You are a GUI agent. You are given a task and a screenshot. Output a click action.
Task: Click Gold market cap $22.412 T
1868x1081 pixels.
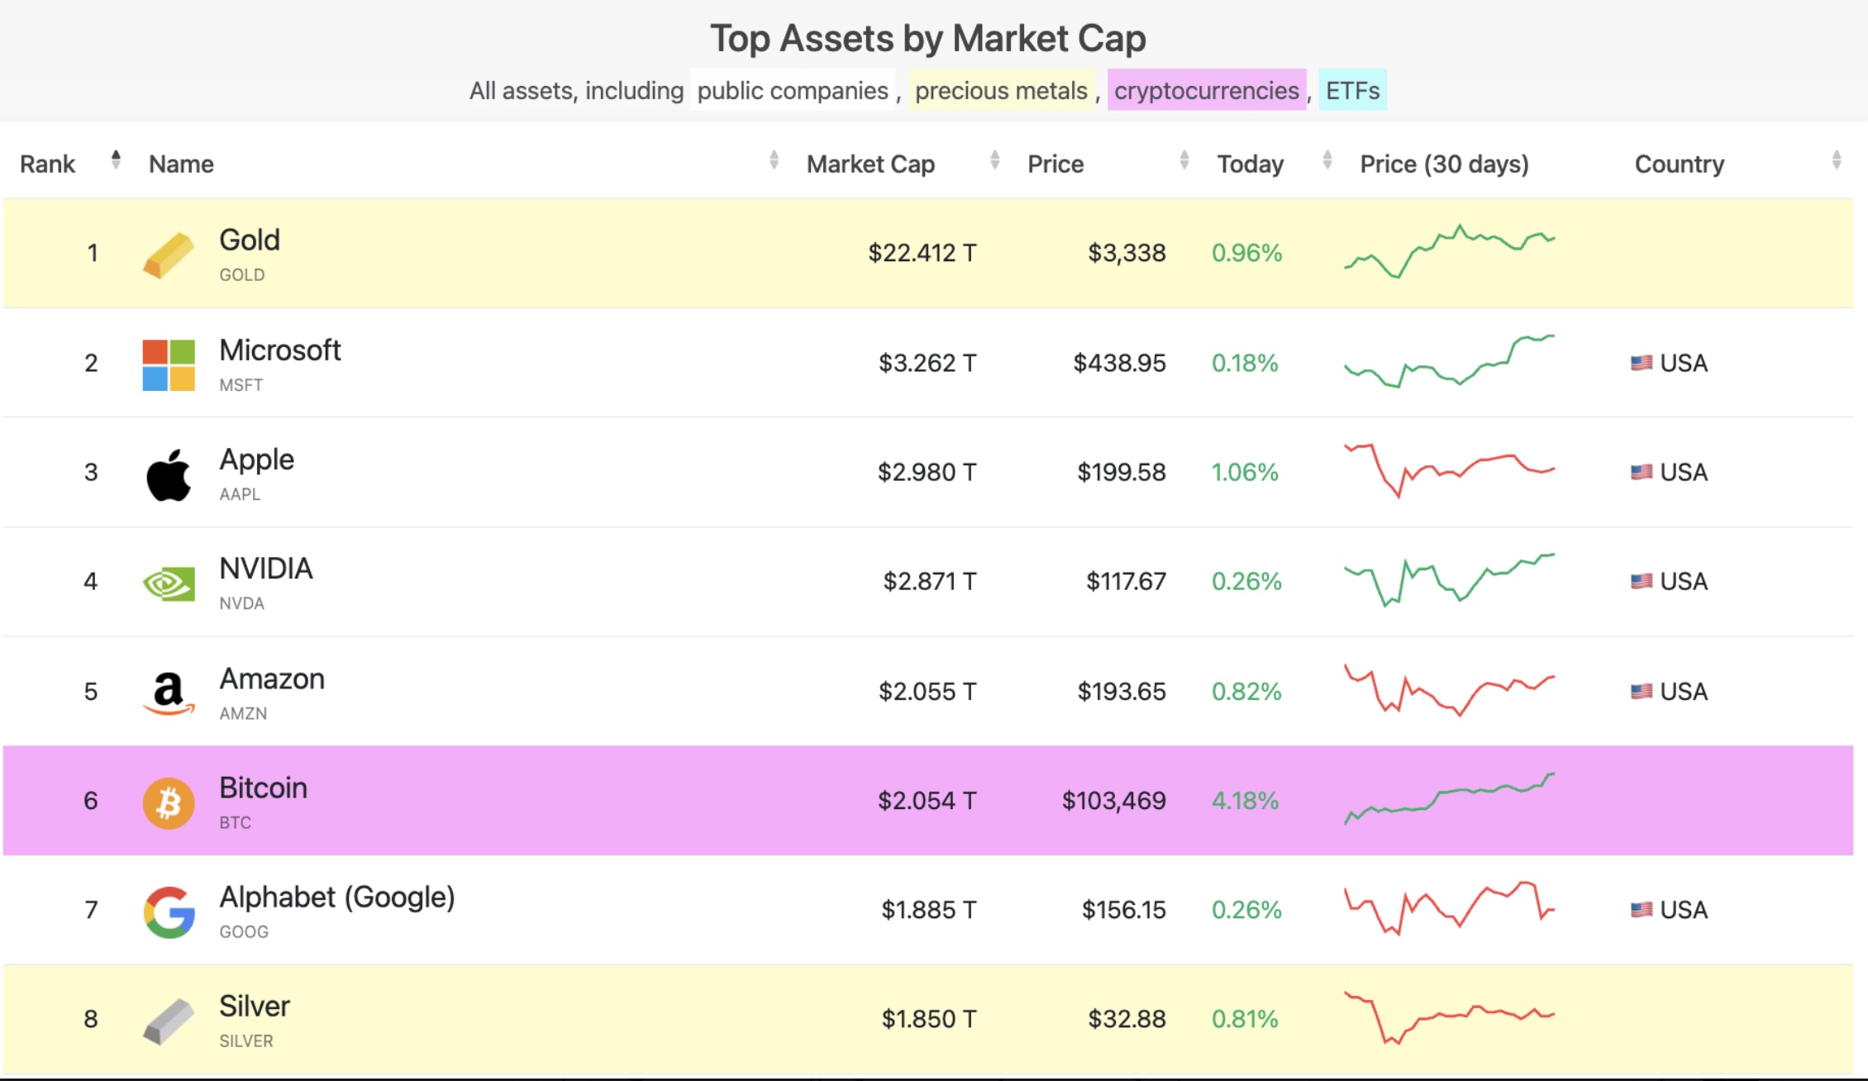[x=922, y=253]
